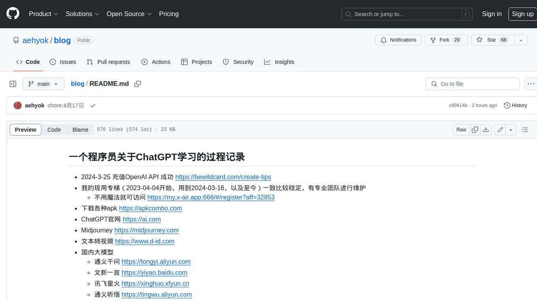Image resolution: width=537 pixels, height=301 pixels.
Task: Open the Raw file view
Action: 461,130
